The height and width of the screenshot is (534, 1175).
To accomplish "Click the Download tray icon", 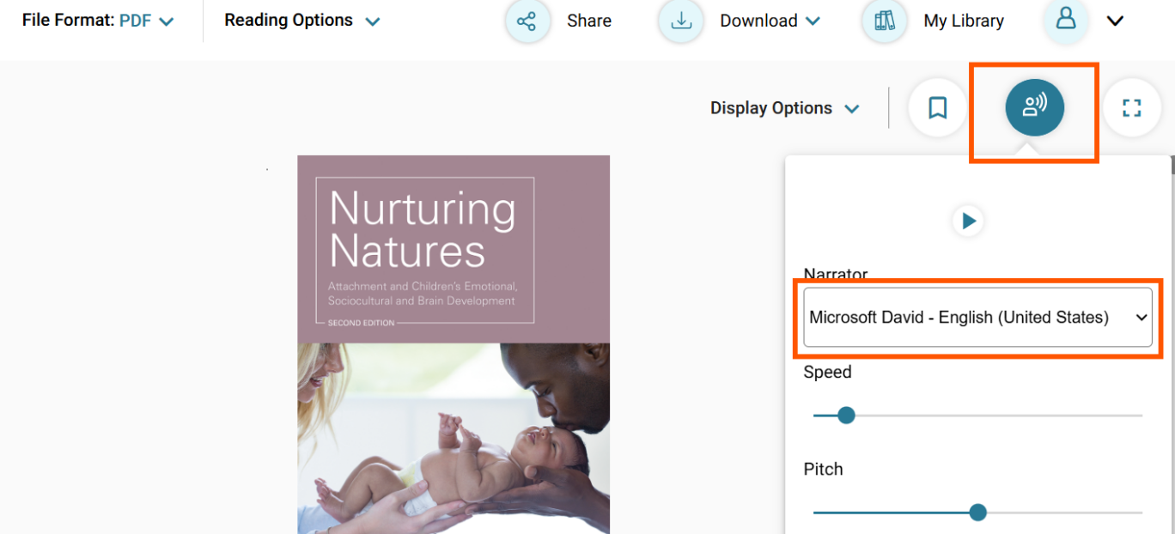I will click(x=681, y=21).
